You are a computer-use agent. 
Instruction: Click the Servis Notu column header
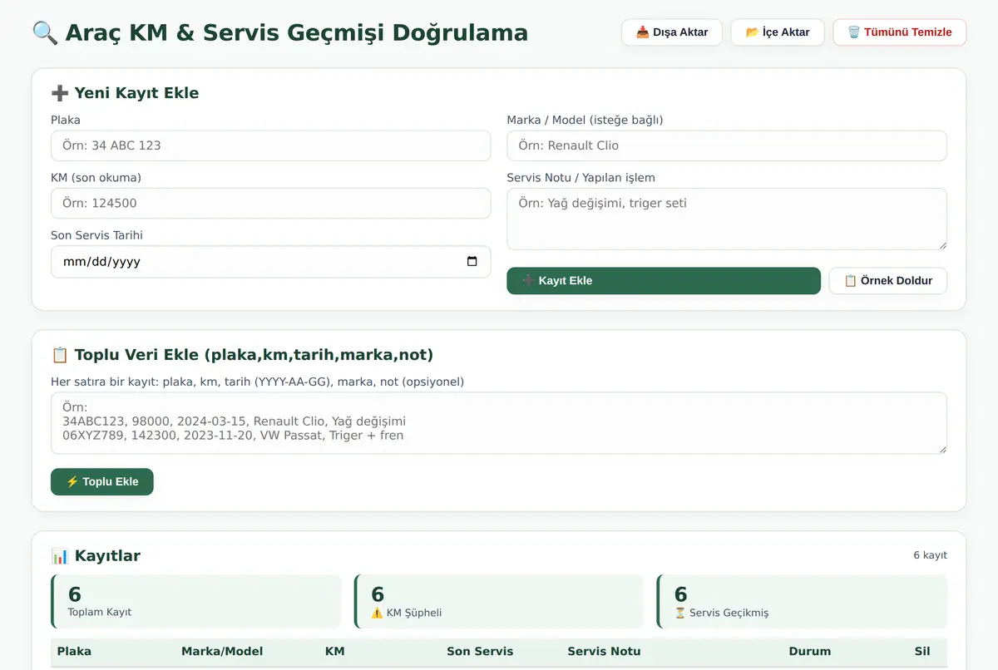[604, 651]
